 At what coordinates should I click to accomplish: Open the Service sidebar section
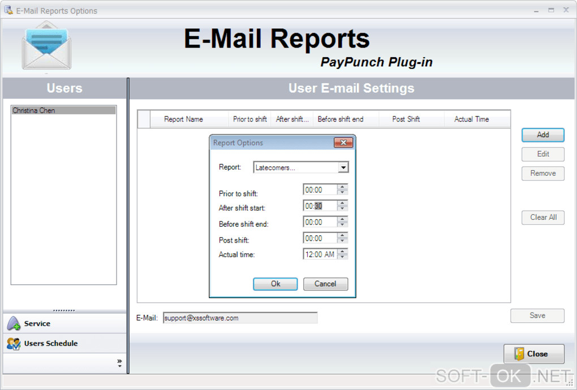click(x=64, y=323)
